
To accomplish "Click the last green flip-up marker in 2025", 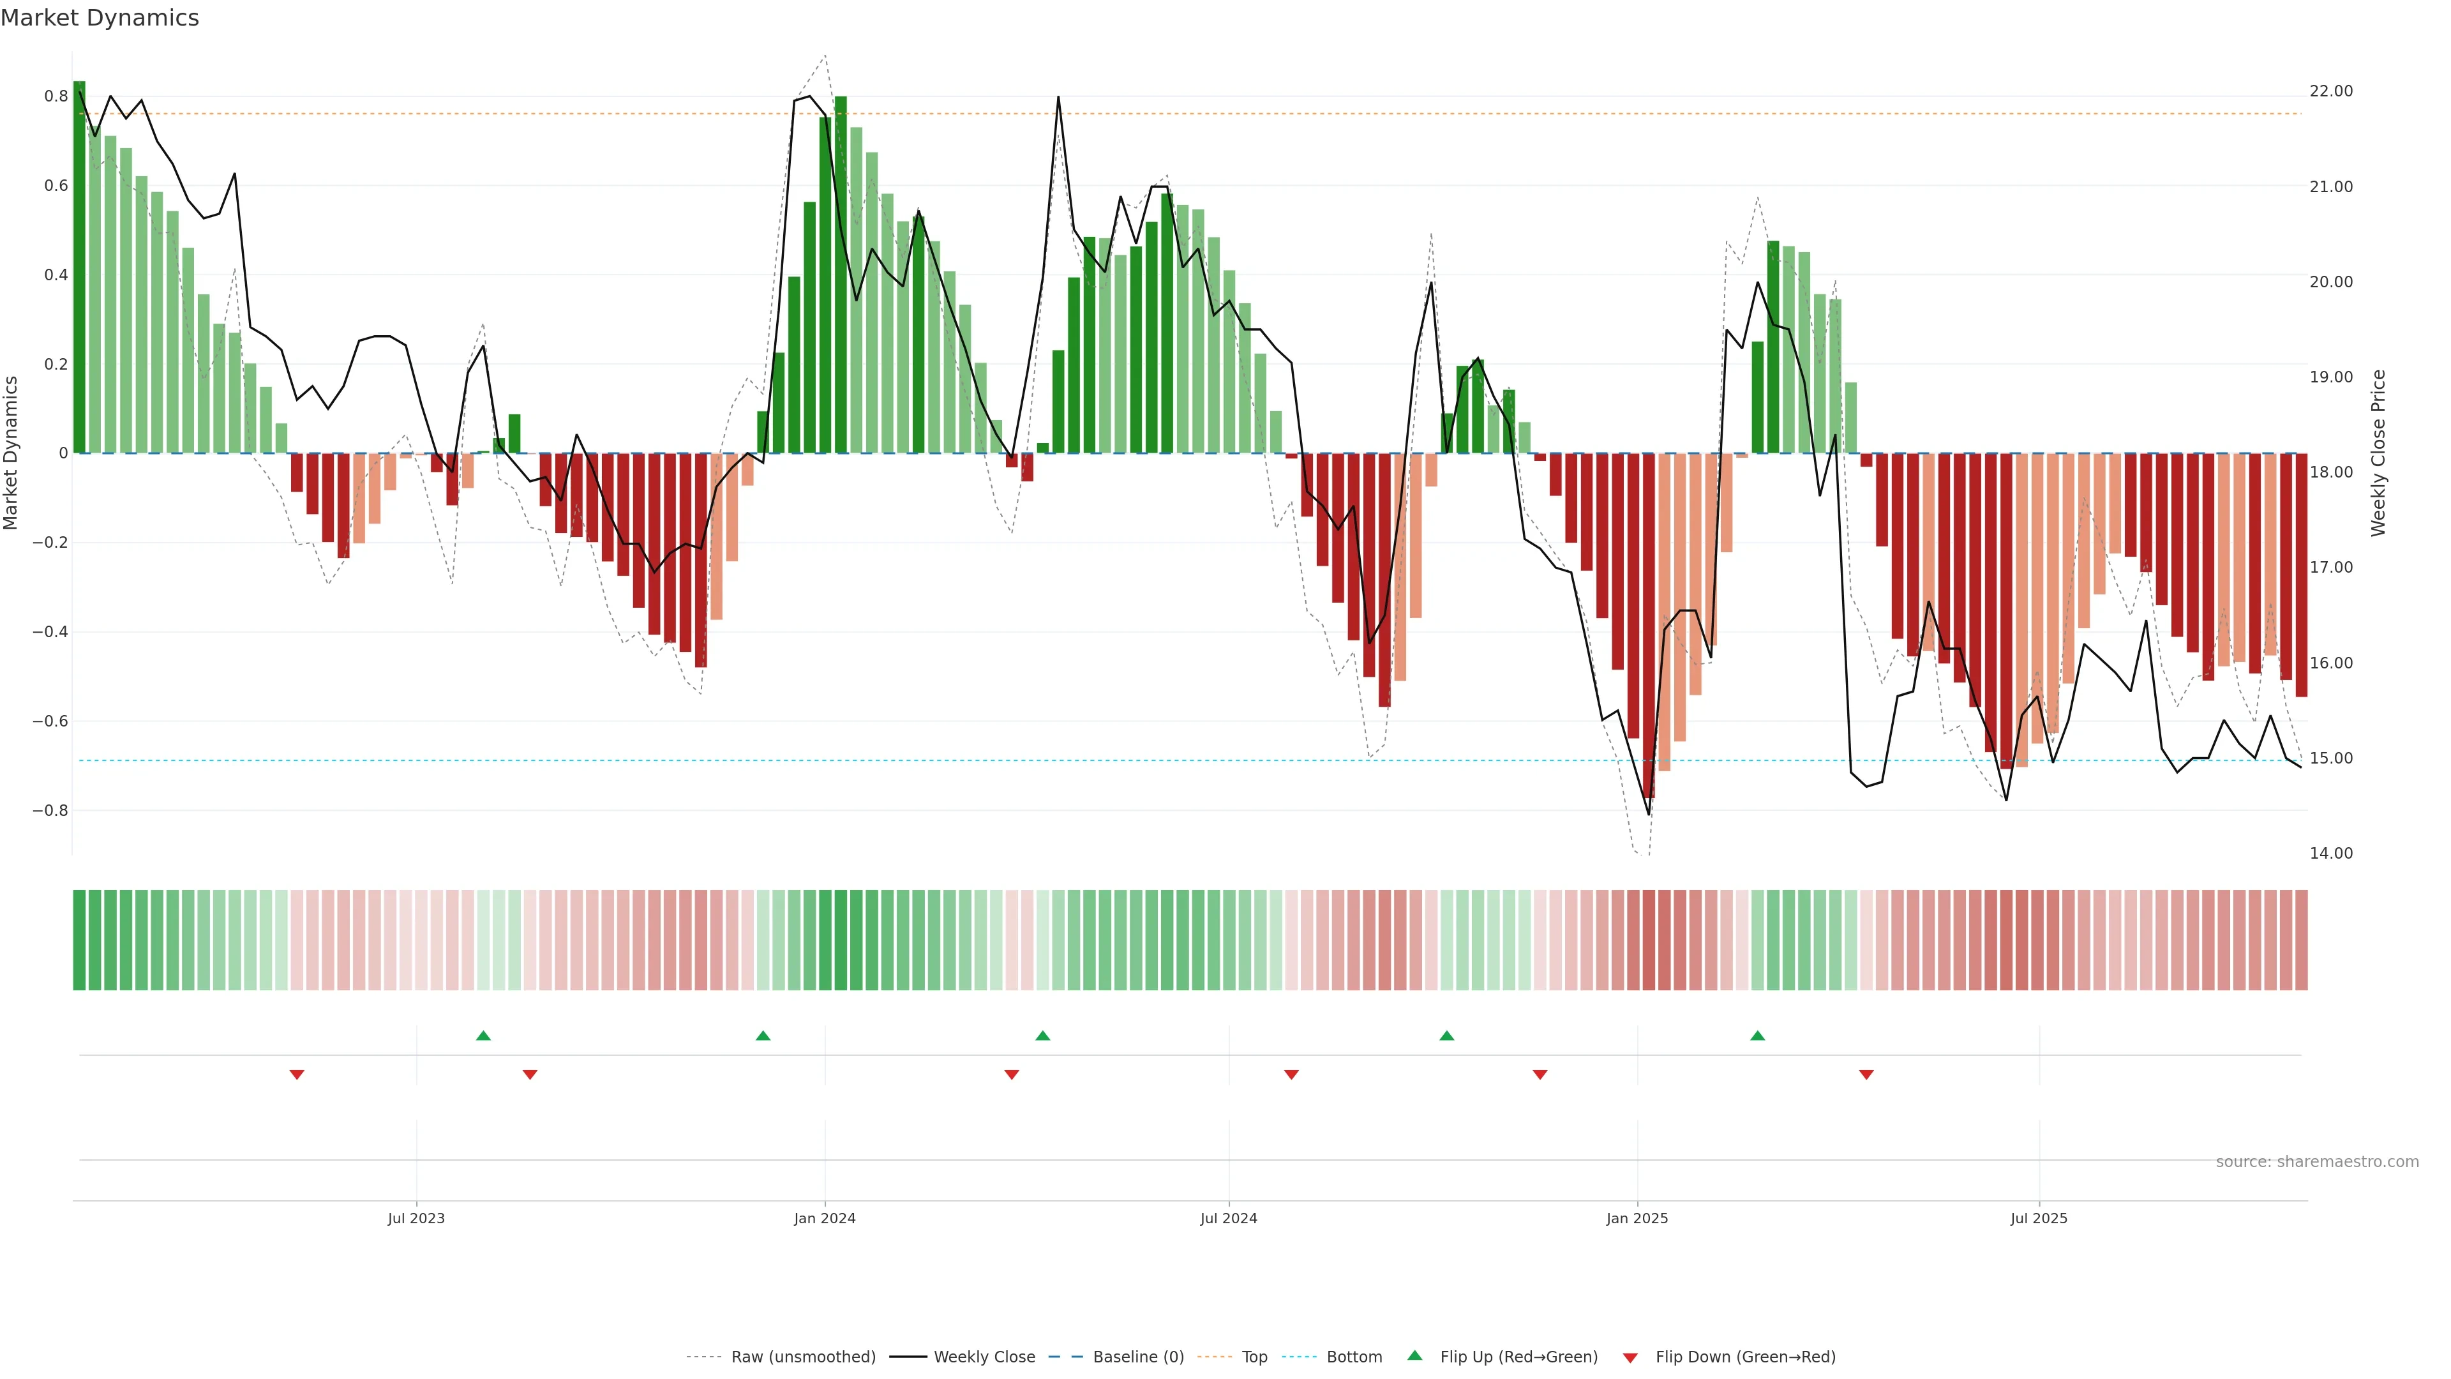I will (1757, 1036).
